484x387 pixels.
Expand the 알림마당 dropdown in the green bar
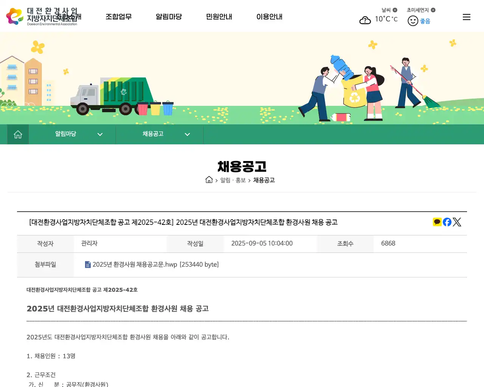(100, 134)
